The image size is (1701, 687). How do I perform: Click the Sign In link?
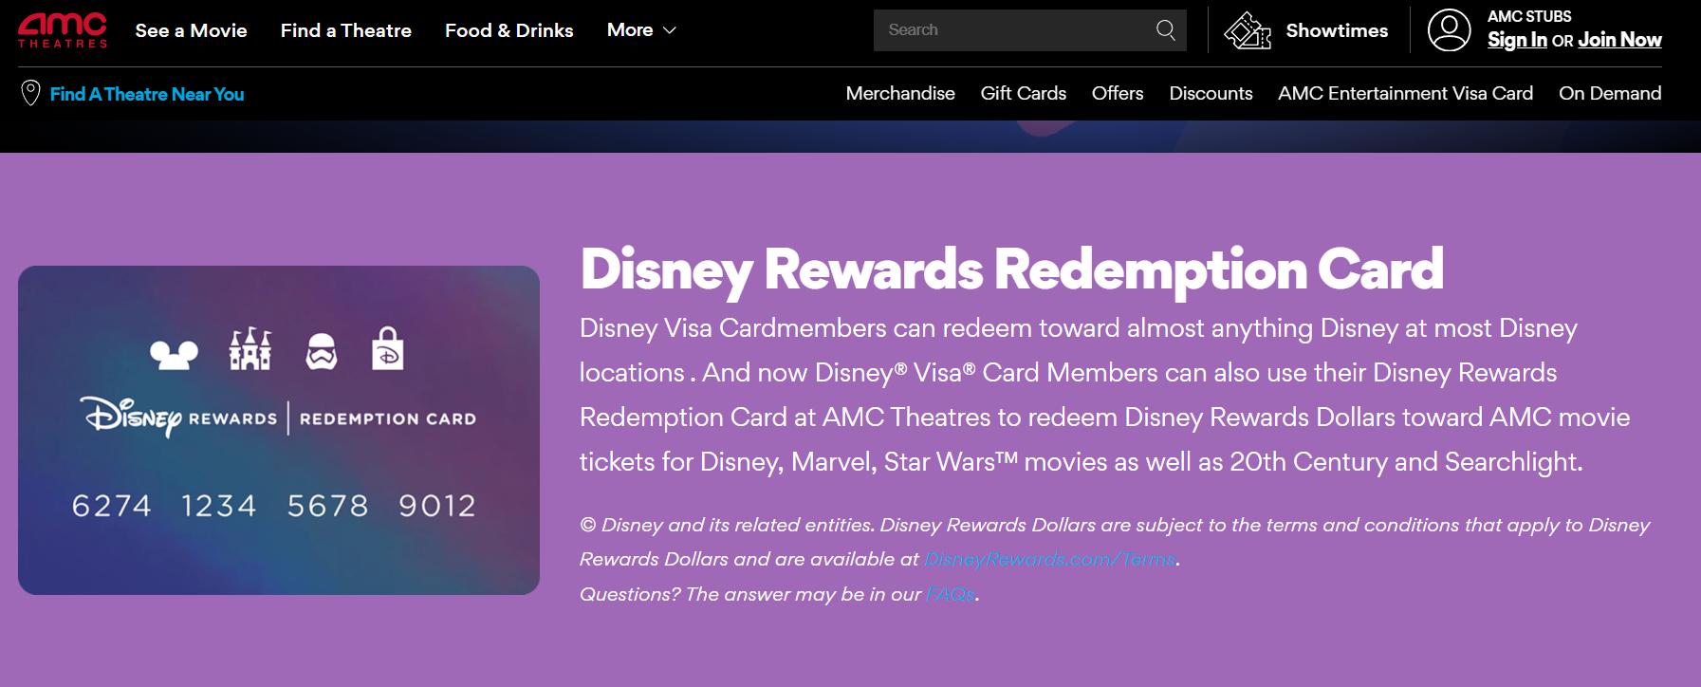(1516, 40)
